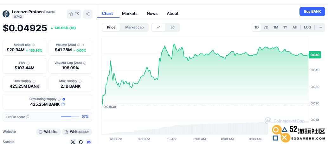Click the Lorenzo Protocol coin logo
This screenshot has height=144, width=328.
[6, 14]
